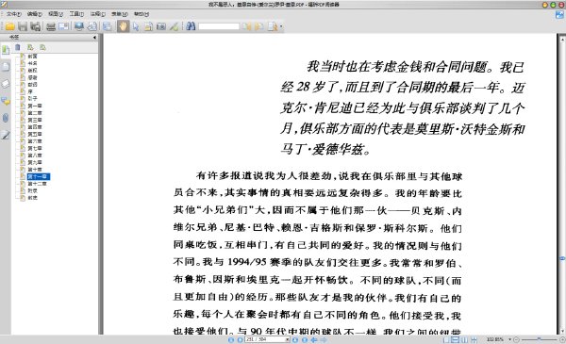Click the rotate page icon in toolbar
The height and width of the screenshot is (344, 566).
pyautogui.click(x=92, y=26)
